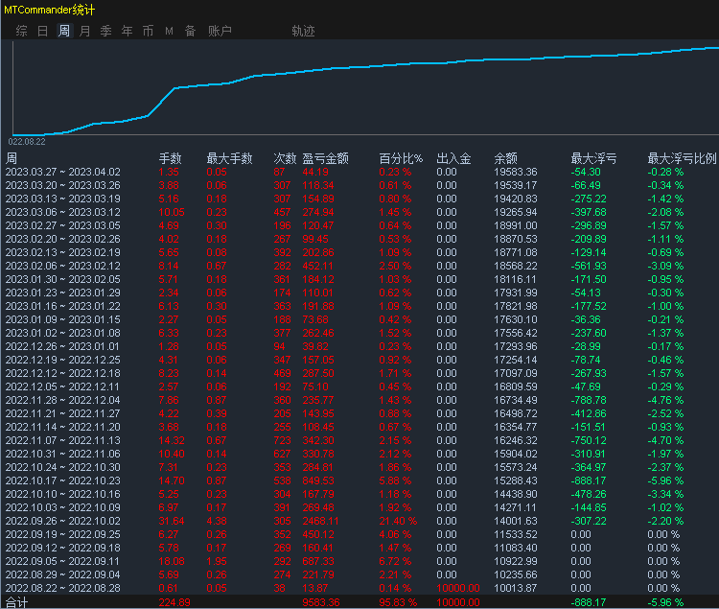Screen dimensions: 719x609
Task: Show the 年 yearly statistics tab
Action: pyautogui.click(x=128, y=31)
